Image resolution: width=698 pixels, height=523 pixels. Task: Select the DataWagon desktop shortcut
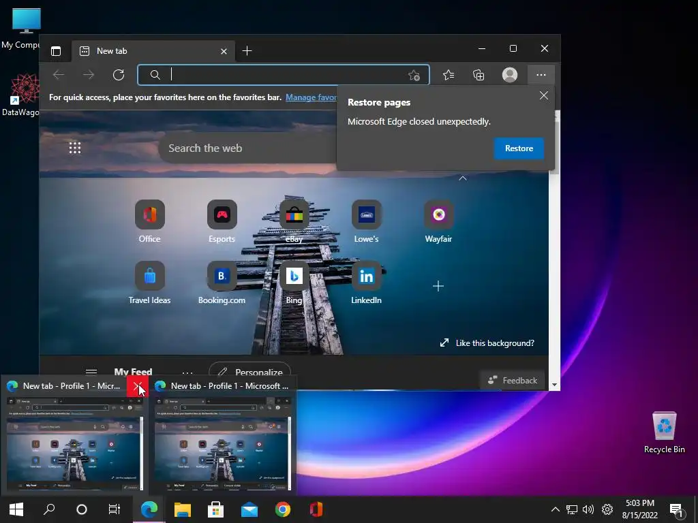coord(21,95)
